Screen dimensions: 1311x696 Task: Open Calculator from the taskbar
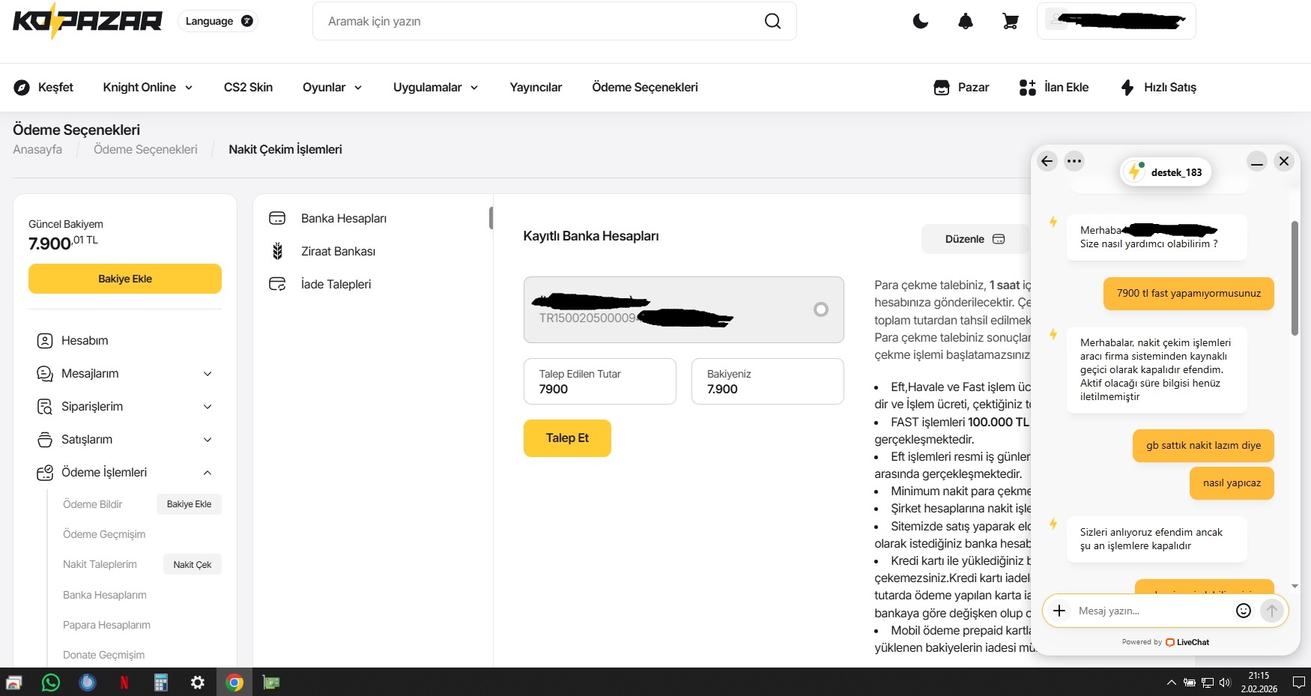coord(160,683)
